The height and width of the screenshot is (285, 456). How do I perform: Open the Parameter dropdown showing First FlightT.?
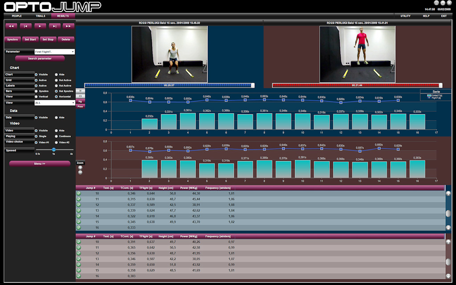[x=55, y=52]
